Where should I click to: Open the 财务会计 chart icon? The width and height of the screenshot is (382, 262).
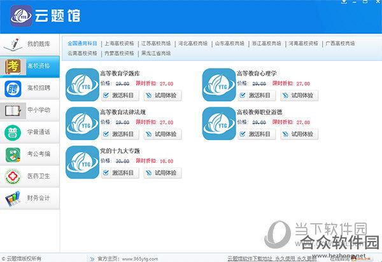13,199
